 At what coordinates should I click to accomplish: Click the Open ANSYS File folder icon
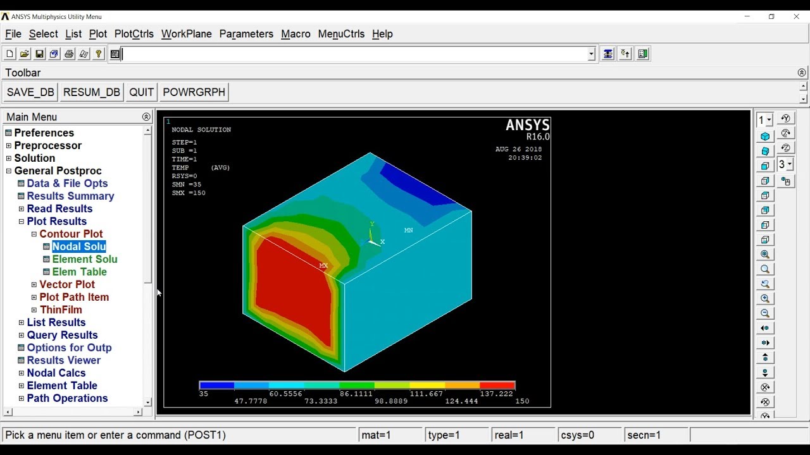point(25,54)
